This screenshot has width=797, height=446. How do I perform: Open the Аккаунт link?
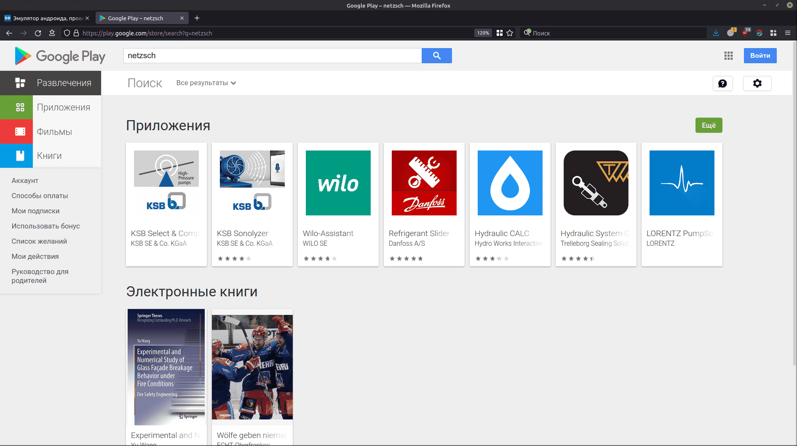pyautogui.click(x=25, y=180)
